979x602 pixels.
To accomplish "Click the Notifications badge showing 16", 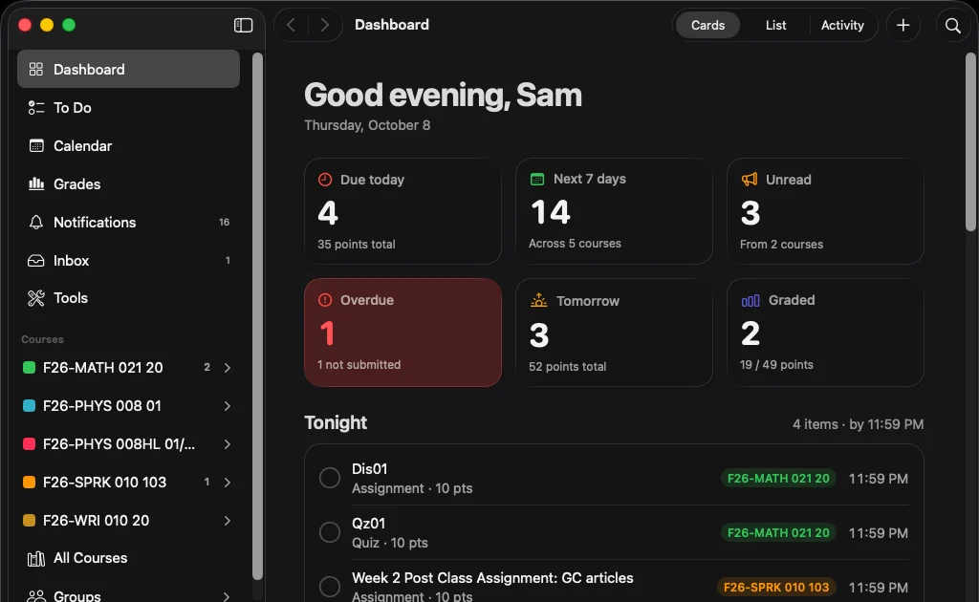I will point(224,222).
